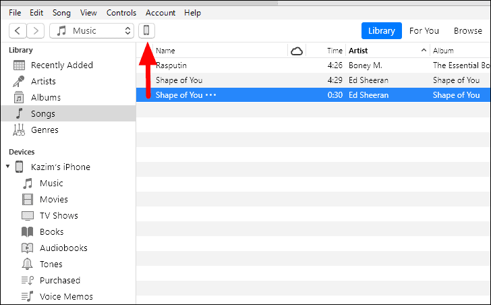491x305 pixels.
Task: Click the iCloud status column header
Action: pyautogui.click(x=297, y=51)
